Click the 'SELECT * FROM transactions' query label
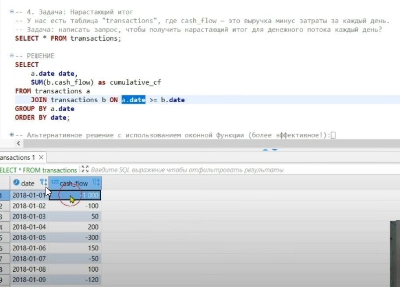 (38, 170)
